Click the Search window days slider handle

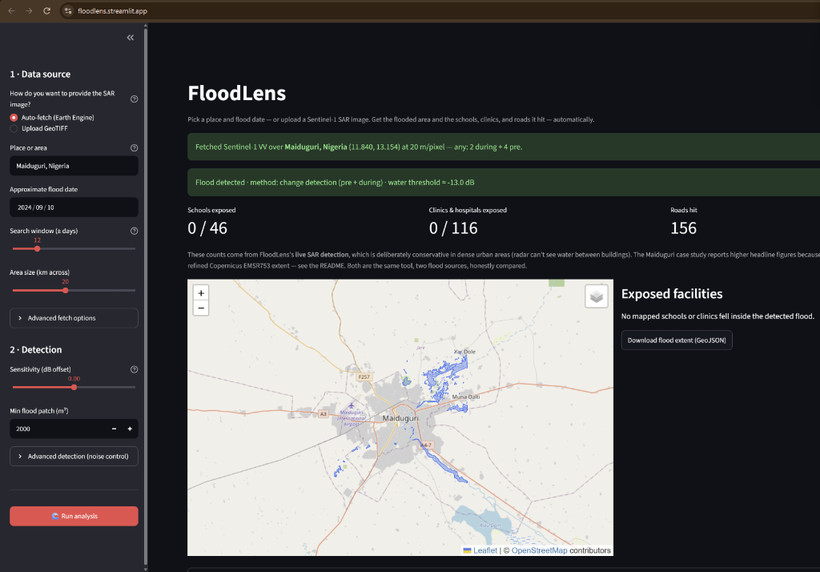(37, 248)
